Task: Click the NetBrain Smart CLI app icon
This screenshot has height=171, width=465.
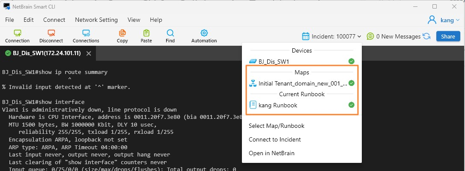Action: tap(7, 6)
